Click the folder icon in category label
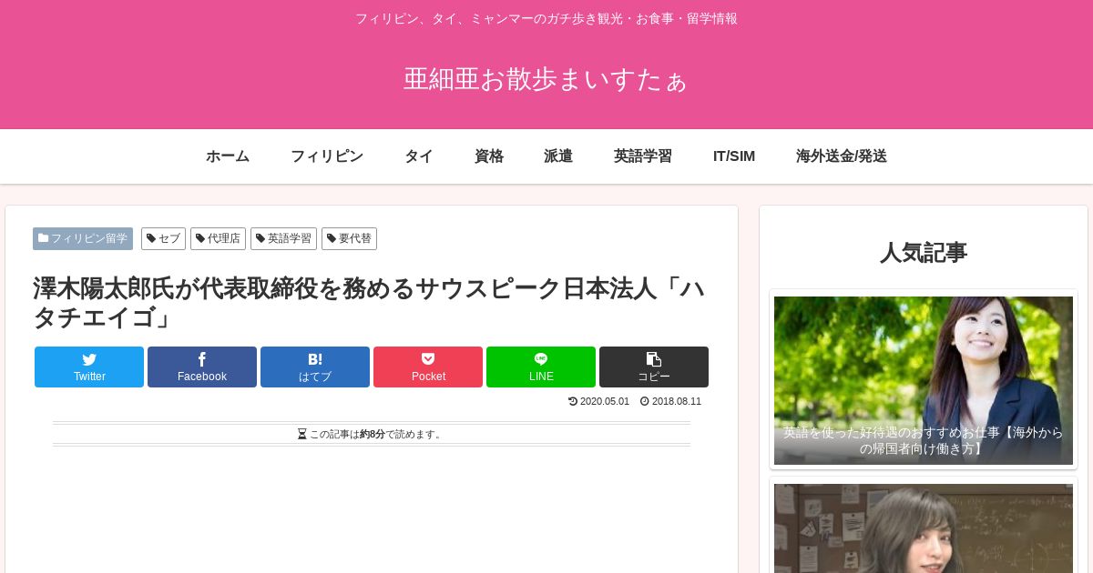This screenshot has width=1093, height=573. pyautogui.click(x=43, y=238)
